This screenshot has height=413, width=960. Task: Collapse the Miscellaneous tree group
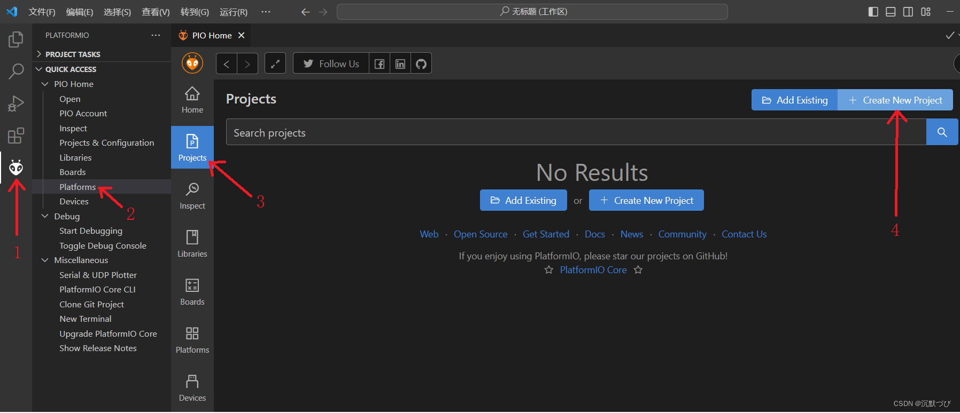point(45,260)
